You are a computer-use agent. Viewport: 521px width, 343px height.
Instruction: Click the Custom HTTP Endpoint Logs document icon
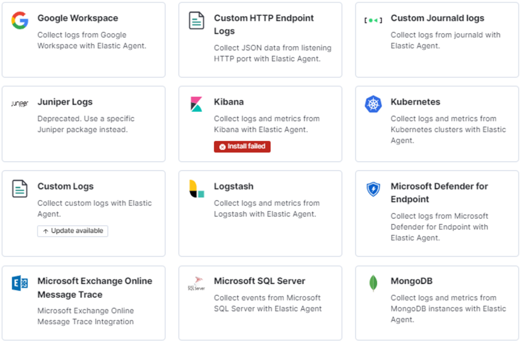(x=196, y=20)
